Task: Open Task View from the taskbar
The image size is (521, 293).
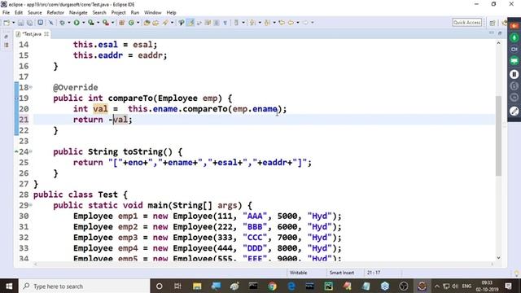Action: [x=177, y=286]
